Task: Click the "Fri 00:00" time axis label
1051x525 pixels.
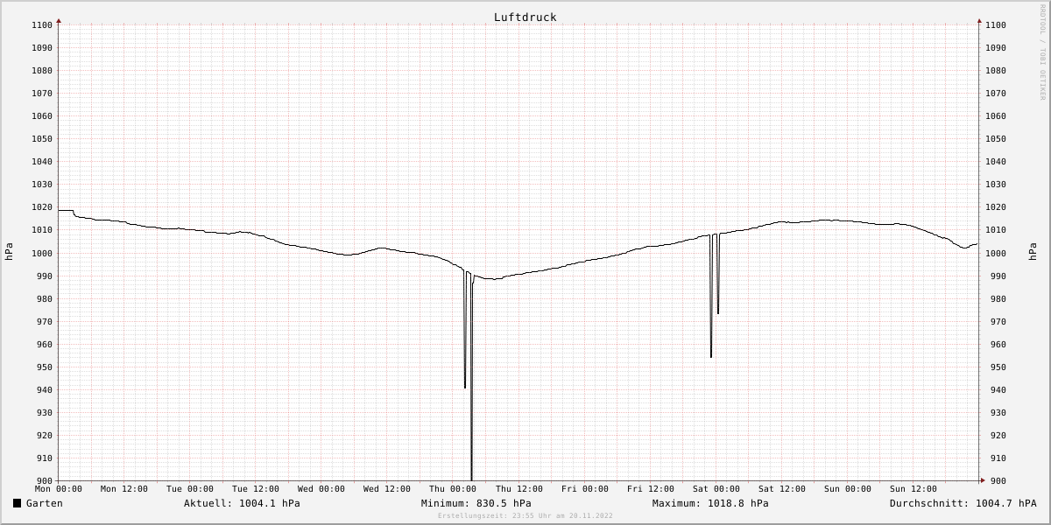Action: click(585, 489)
